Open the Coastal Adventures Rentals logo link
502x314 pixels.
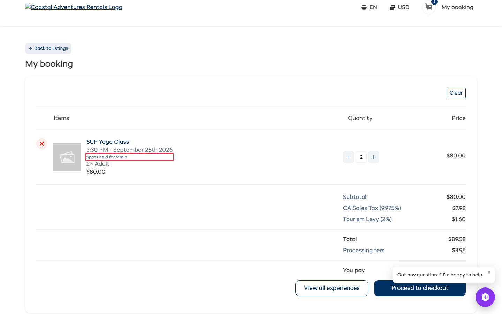point(74,7)
